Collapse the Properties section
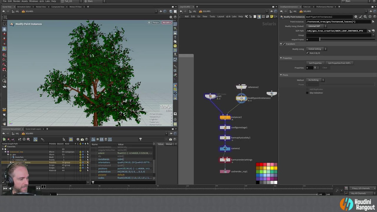The width and height of the screenshot is (377, 212). click(281, 58)
